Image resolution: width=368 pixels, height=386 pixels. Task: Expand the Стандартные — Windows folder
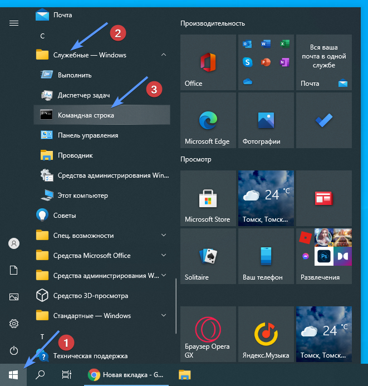(102, 316)
